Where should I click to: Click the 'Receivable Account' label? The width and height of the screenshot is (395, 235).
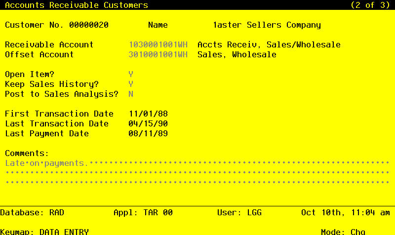49,44
